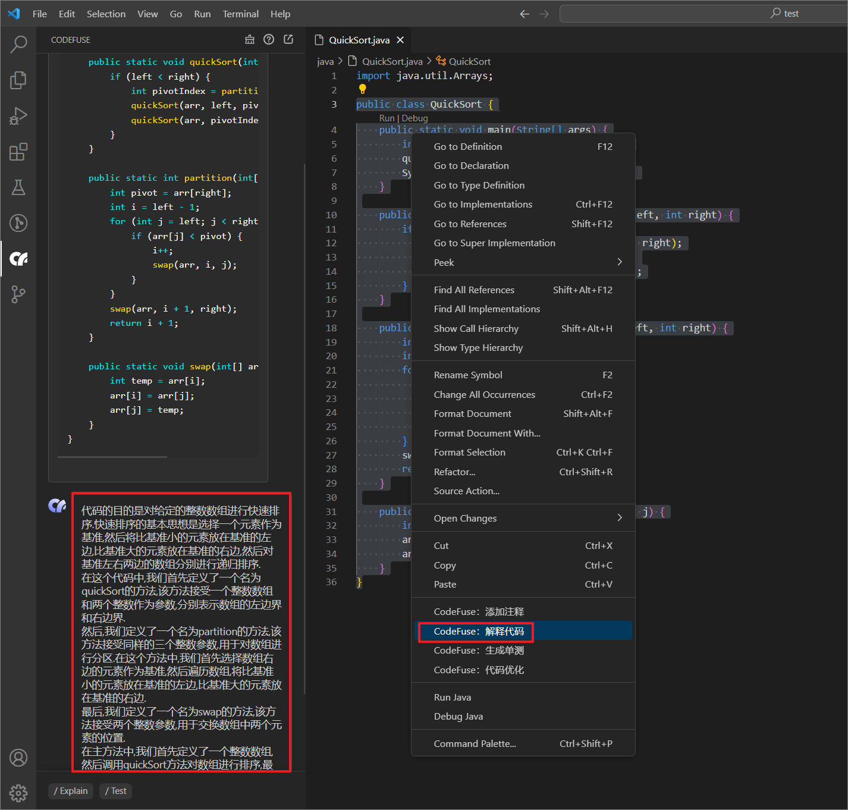The height and width of the screenshot is (810, 848).
Task: Open the File menu
Action: pyautogui.click(x=40, y=14)
